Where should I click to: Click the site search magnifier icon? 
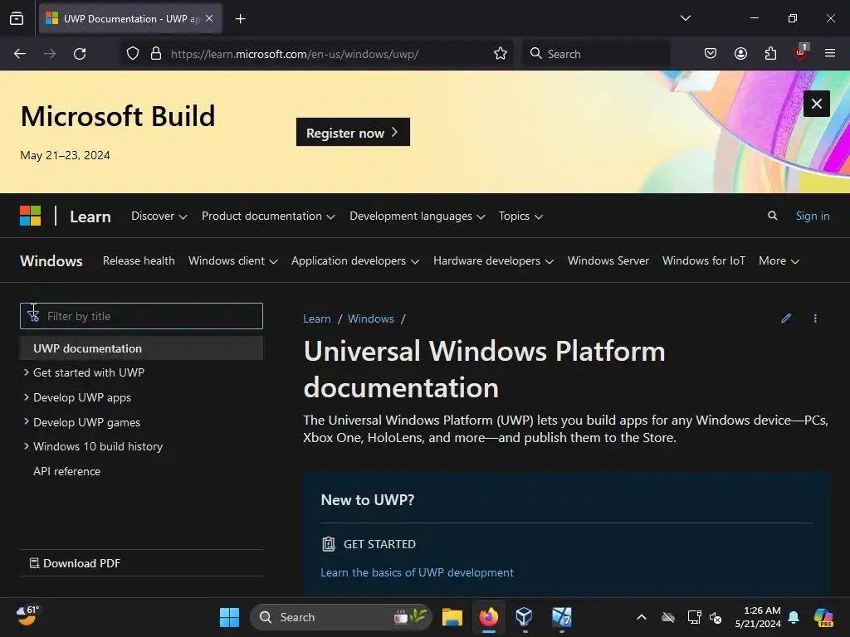[x=773, y=216]
